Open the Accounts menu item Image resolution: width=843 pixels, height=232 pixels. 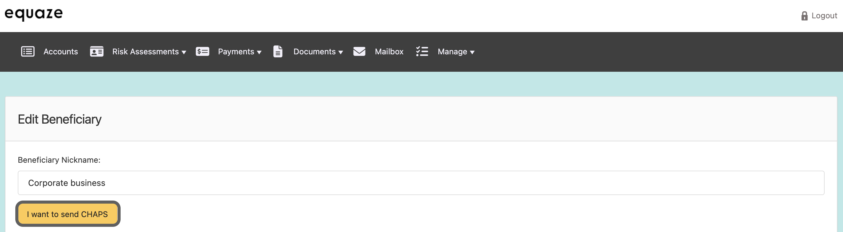pos(61,52)
